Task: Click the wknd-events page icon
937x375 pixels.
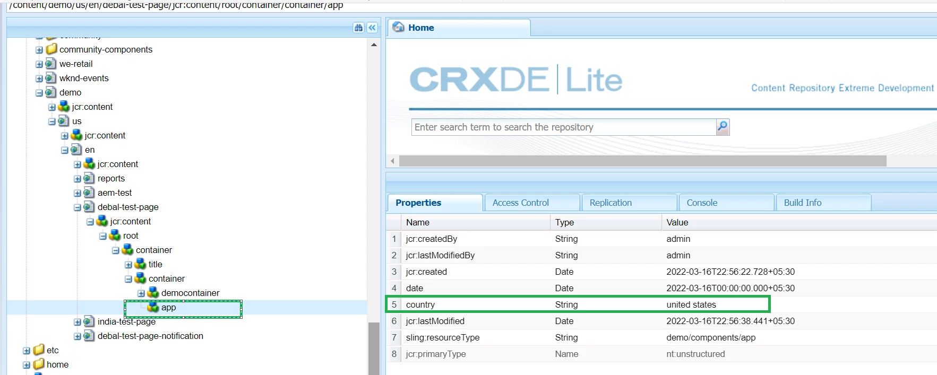Action: tap(51, 78)
